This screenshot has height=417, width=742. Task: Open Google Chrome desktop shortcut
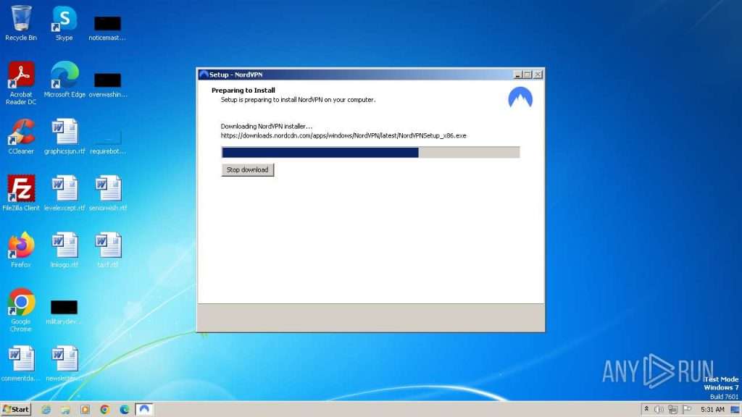coord(20,301)
